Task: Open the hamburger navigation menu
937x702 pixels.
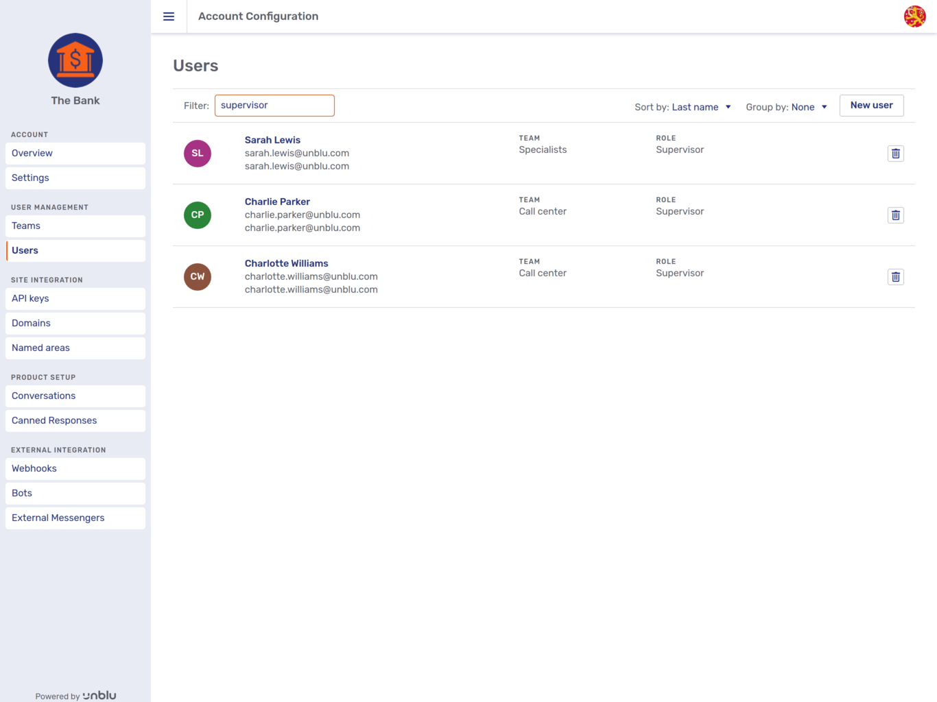Action: click(x=168, y=16)
